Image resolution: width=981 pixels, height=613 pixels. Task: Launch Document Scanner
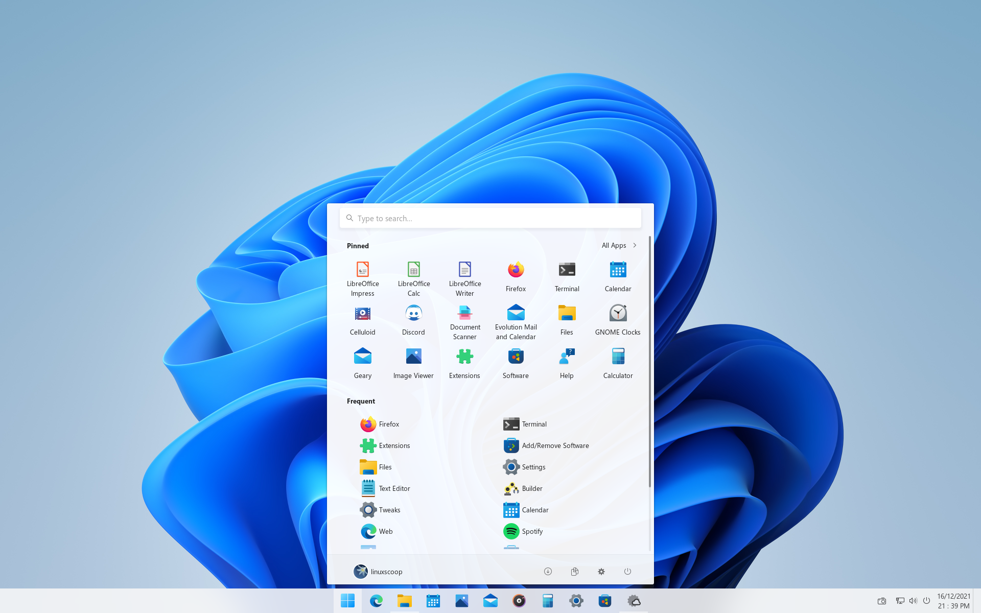point(465,322)
